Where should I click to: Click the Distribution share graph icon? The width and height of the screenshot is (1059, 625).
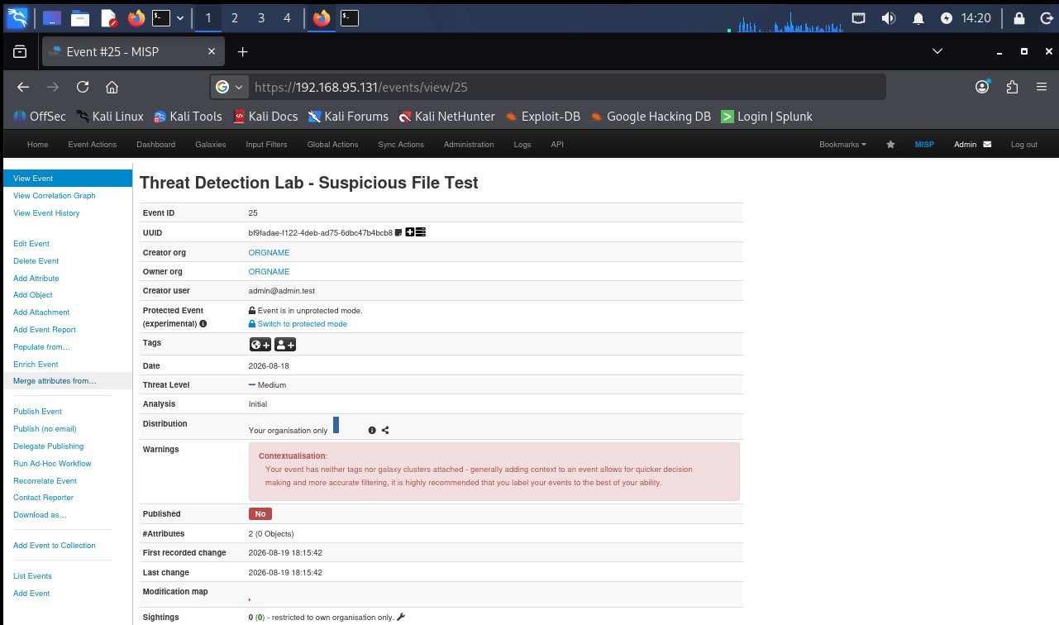(385, 431)
